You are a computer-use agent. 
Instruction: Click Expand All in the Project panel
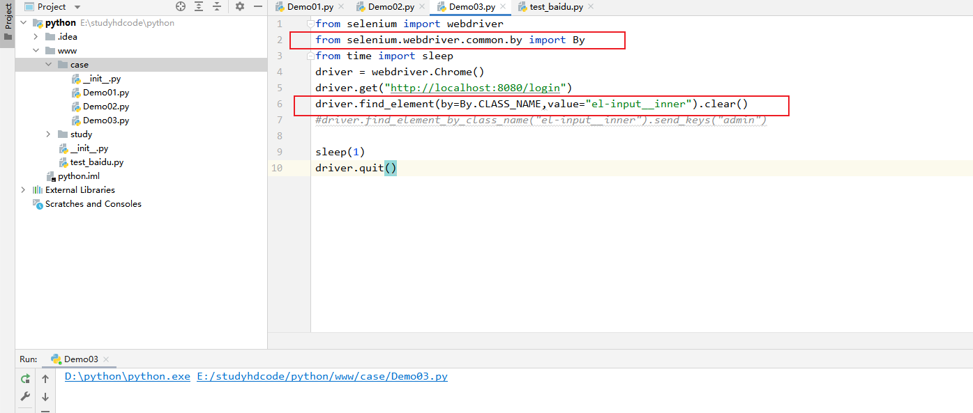pos(197,6)
